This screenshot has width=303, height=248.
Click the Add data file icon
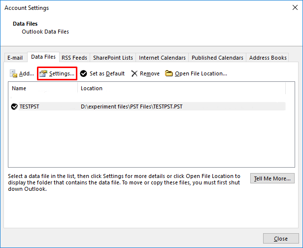(x=13, y=73)
